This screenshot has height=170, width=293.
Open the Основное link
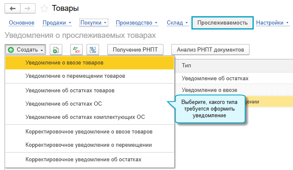pos(21,23)
